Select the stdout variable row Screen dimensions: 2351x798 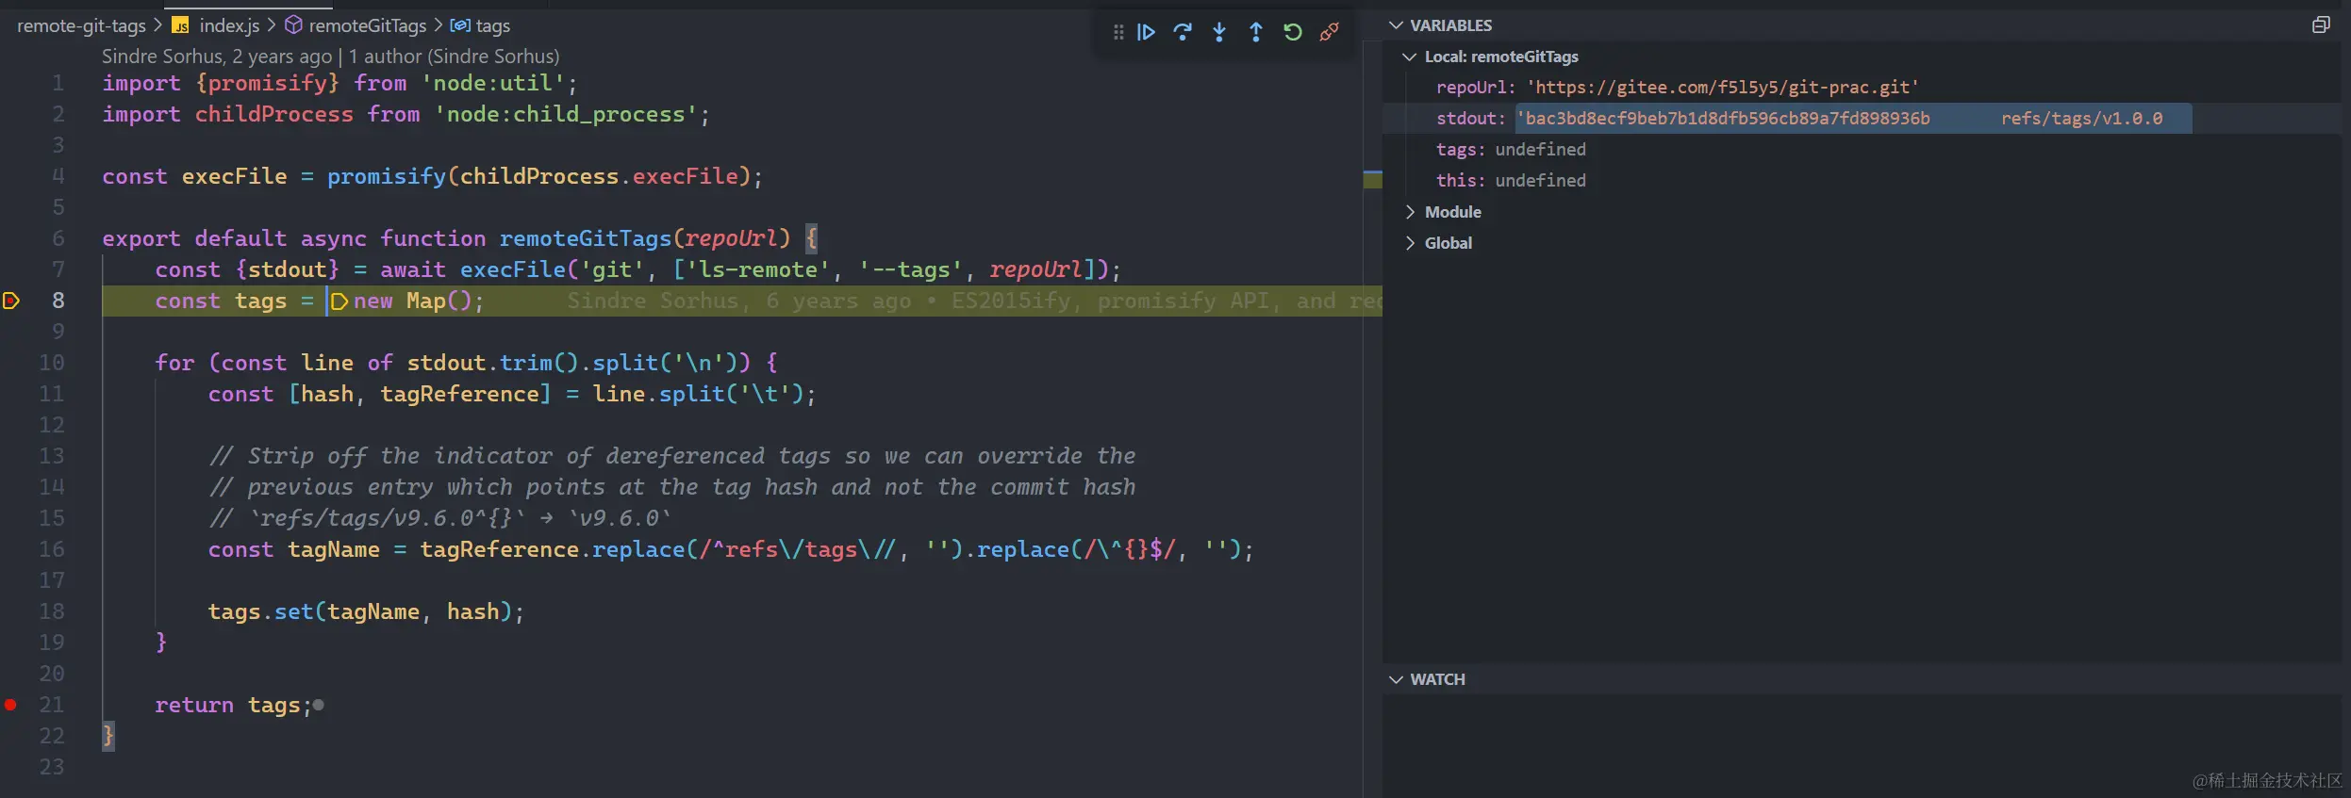[x=1862, y=119]
